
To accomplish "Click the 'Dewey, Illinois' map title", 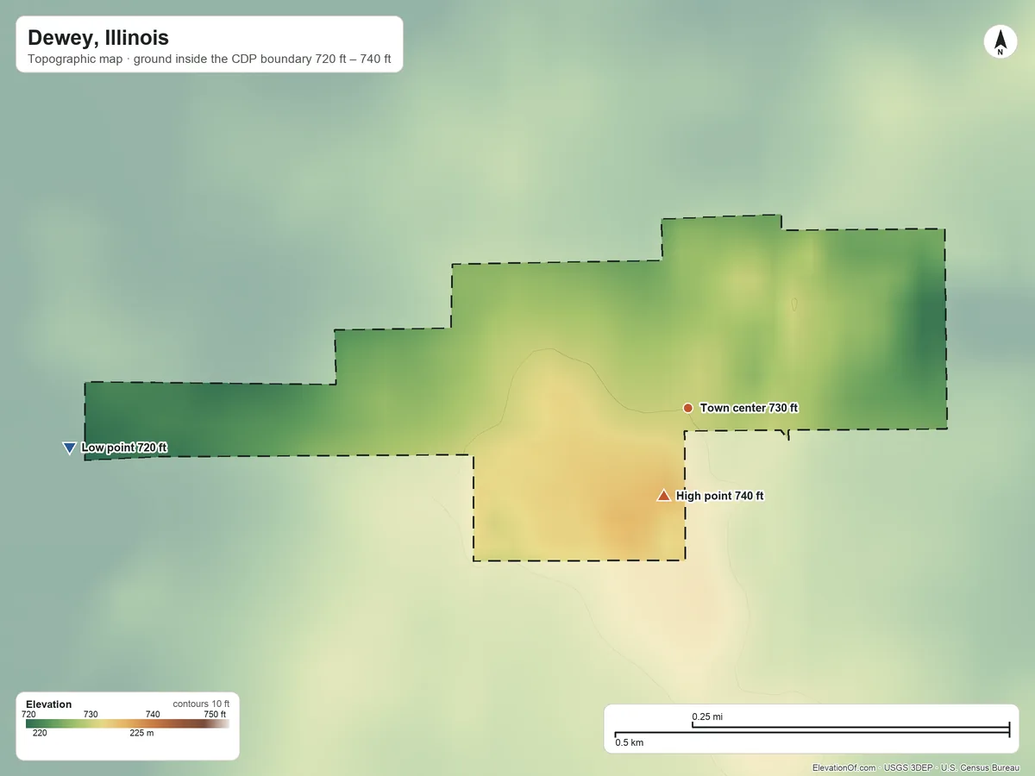I will coord(98,38).
